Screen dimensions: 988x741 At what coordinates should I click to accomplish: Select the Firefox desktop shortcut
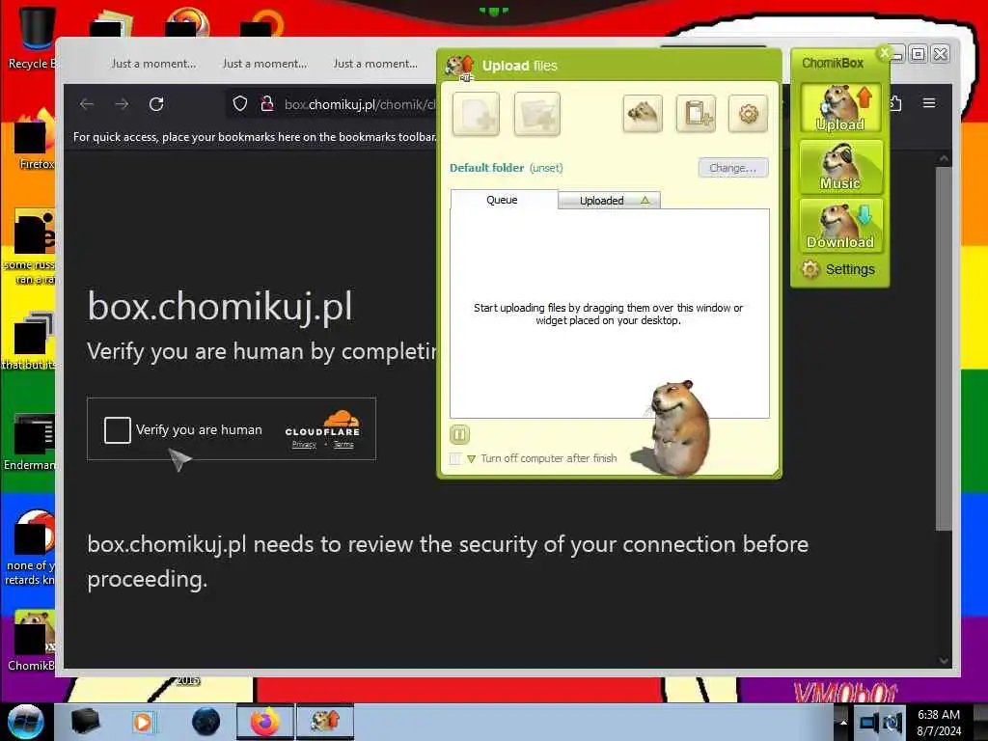click(x=35, y=140)
